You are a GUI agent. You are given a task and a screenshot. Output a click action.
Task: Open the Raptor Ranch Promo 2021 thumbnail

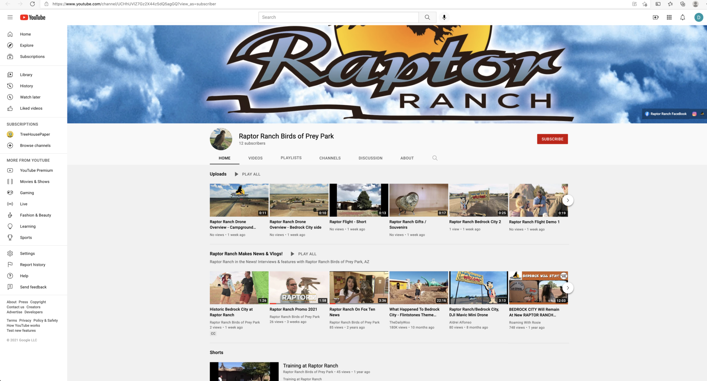[299, 287]
